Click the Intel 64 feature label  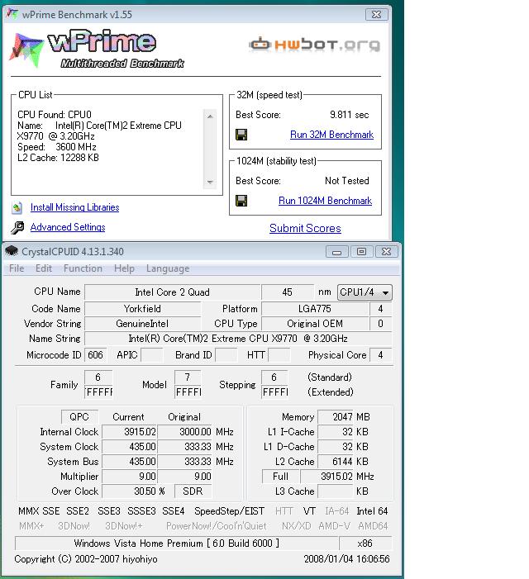372,511
